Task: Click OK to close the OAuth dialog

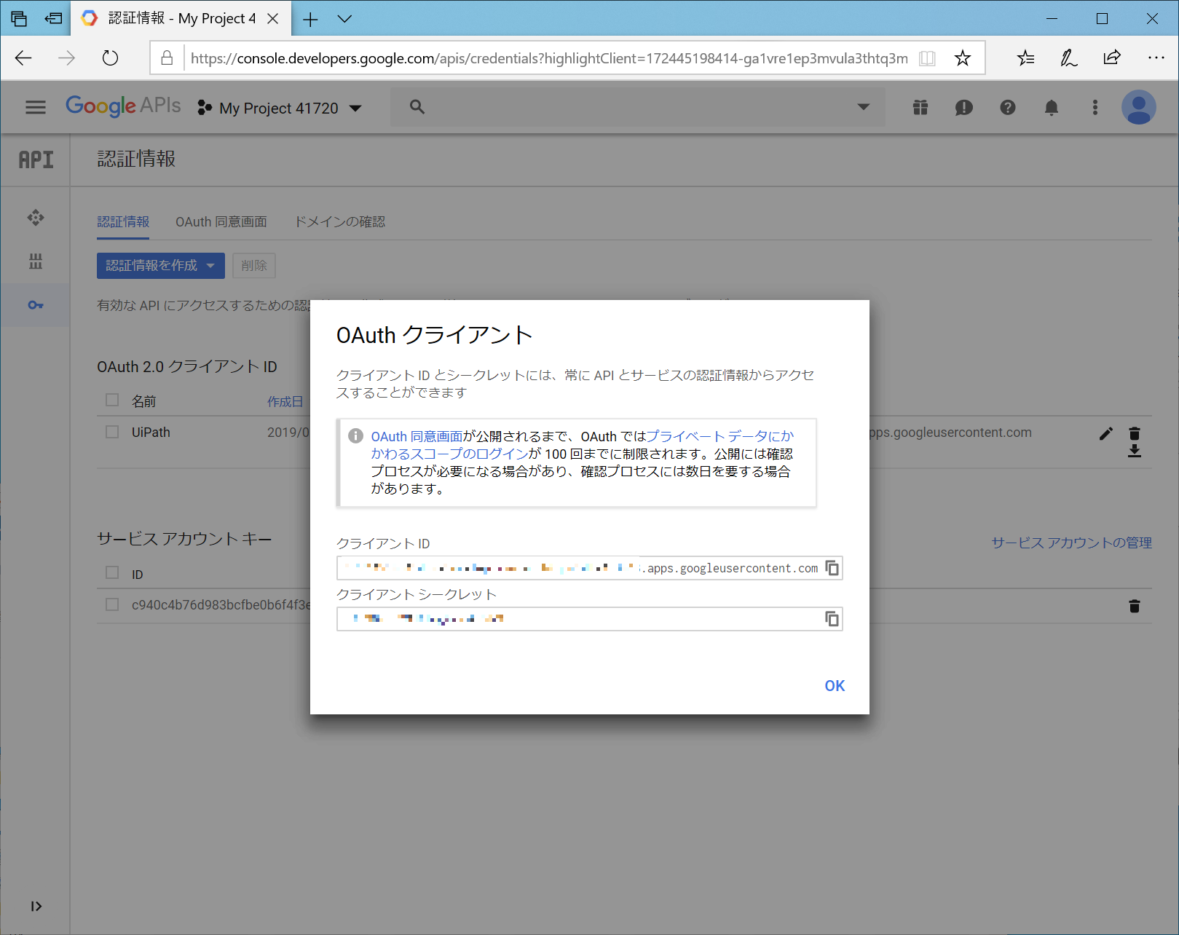Action: (834, 685)
